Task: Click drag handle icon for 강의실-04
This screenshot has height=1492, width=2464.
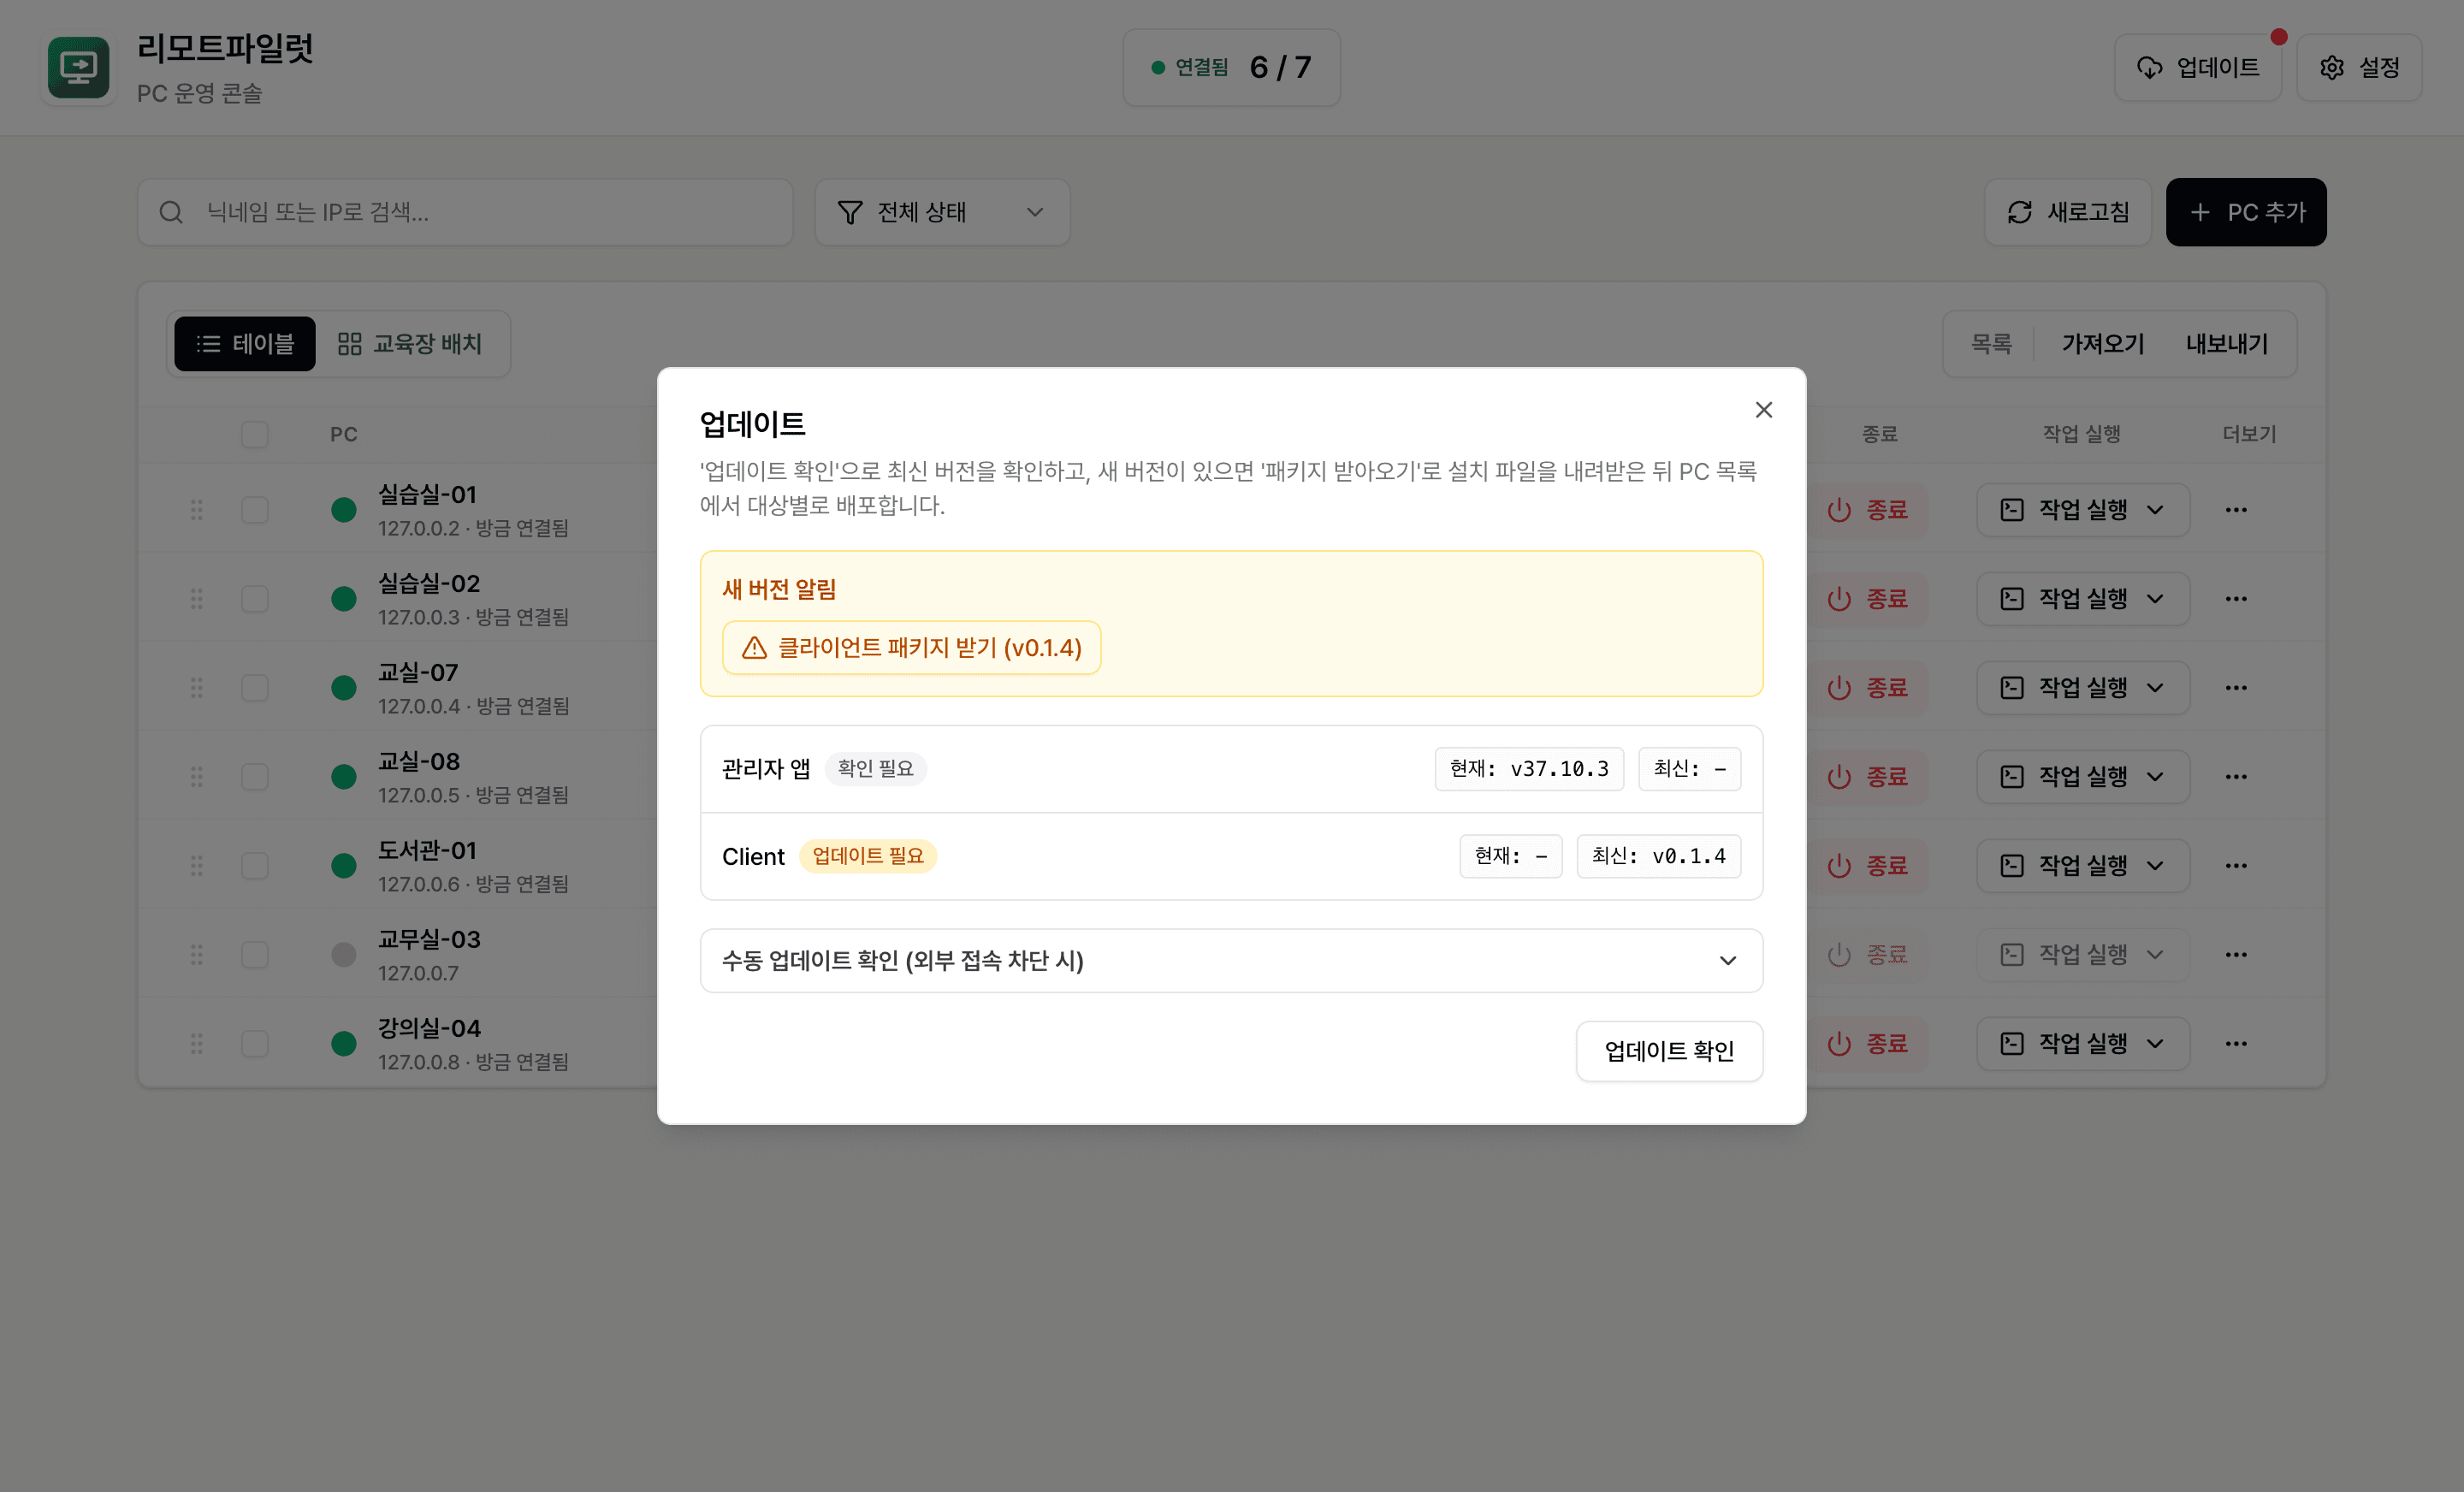Action: 197,1044
